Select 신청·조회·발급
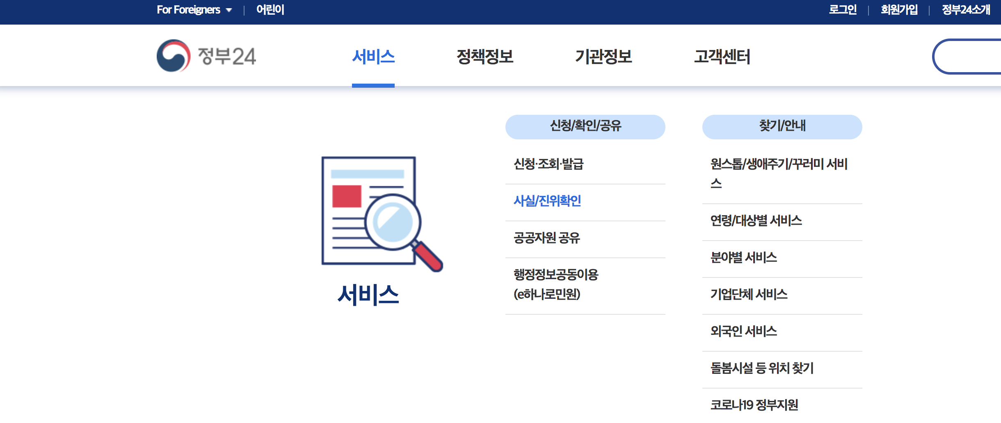 (x=548, y=164)
